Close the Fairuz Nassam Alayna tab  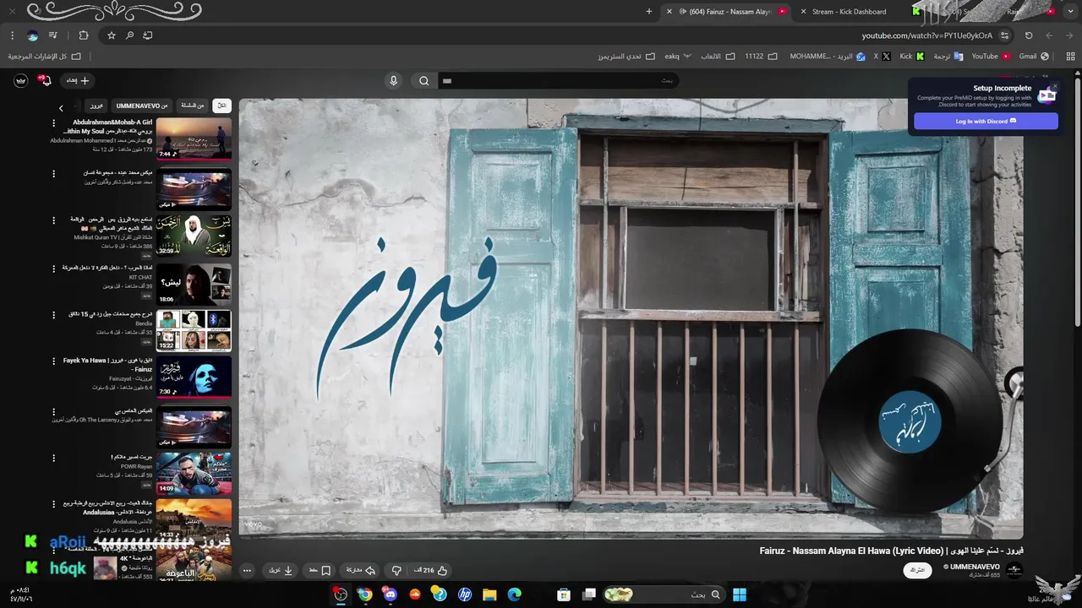tap(670, 12)
